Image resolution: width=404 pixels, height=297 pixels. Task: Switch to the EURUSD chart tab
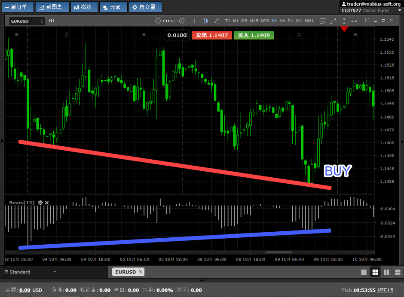[125, 272]
